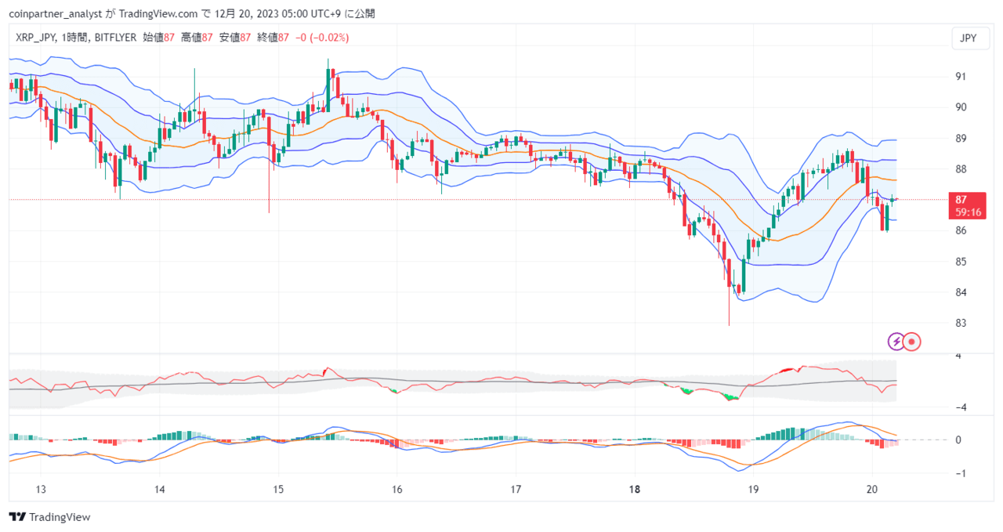Click the -4 level on oscillator axis

pos(958,407)
